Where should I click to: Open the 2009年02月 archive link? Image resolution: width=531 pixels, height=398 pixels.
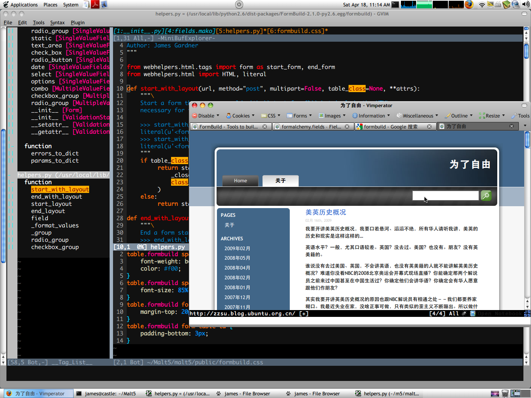pos(237,249)
